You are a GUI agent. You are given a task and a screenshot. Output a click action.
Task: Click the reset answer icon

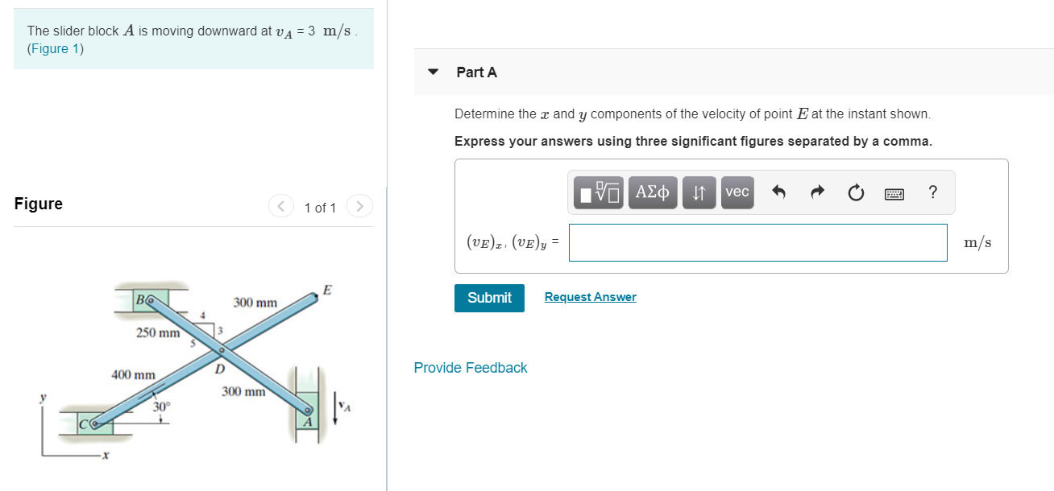[x=856, y=192]
